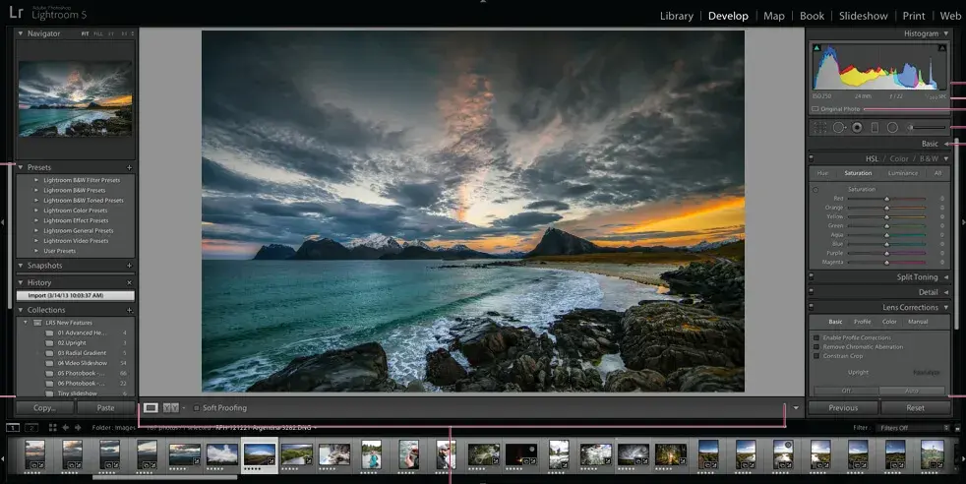Click the Upright Off button
This screenshot has height=484, width=966.
(x=846, y=391)
